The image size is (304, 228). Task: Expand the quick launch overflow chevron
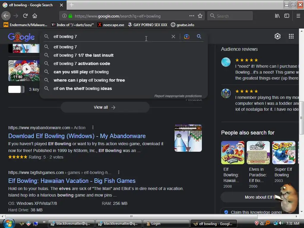(x=44, y=222)
